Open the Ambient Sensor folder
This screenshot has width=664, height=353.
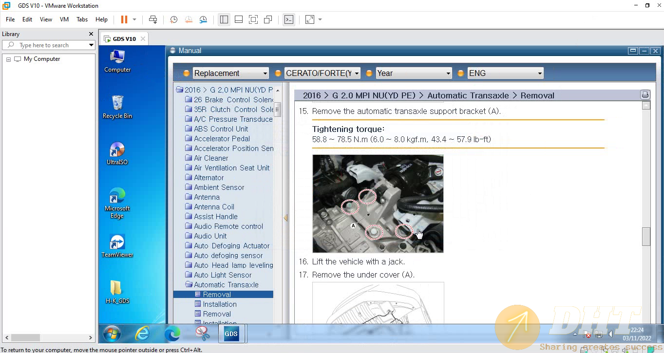215,187
